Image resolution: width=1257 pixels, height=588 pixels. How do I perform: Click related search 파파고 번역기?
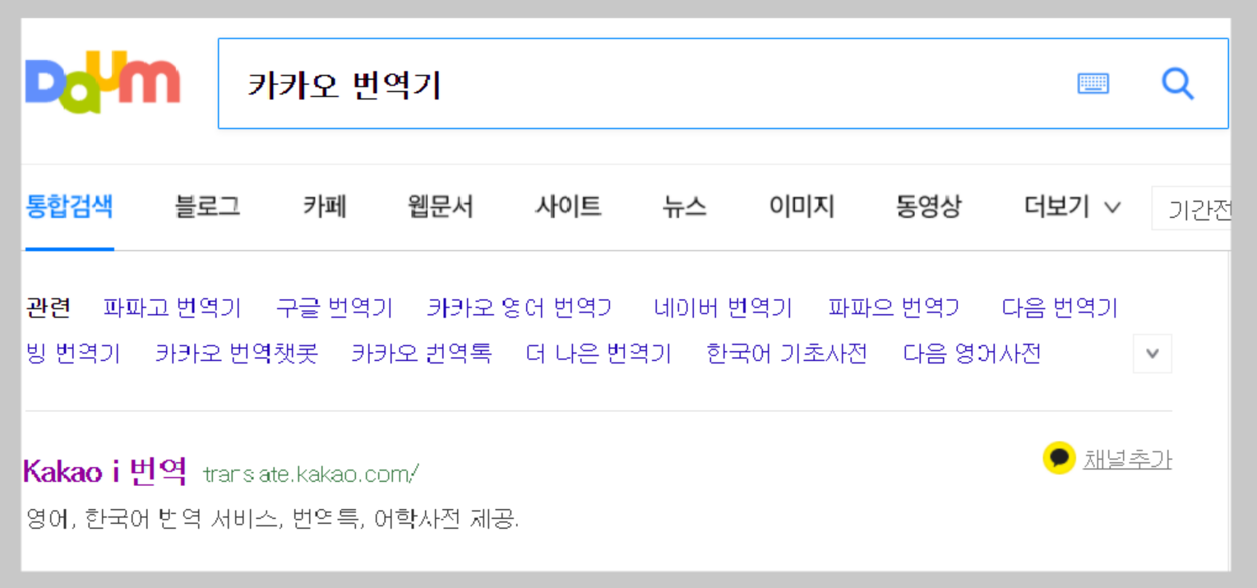pos(172,308)
